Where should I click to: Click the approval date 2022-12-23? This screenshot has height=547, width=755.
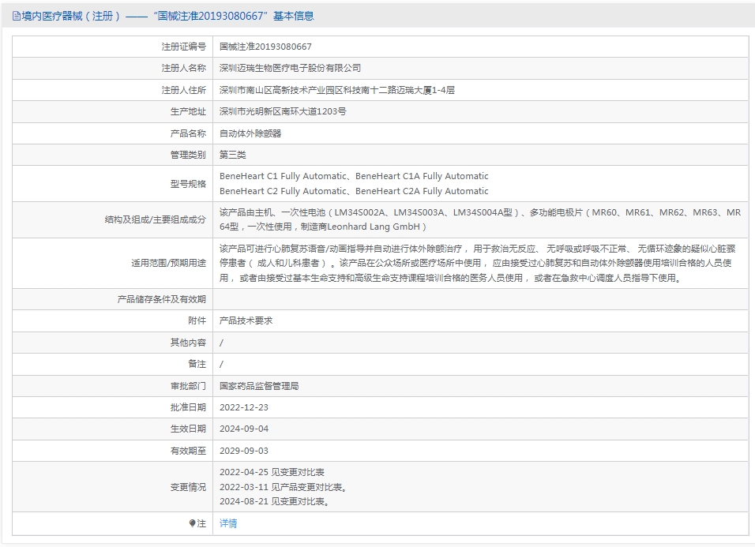click(244, 407)
